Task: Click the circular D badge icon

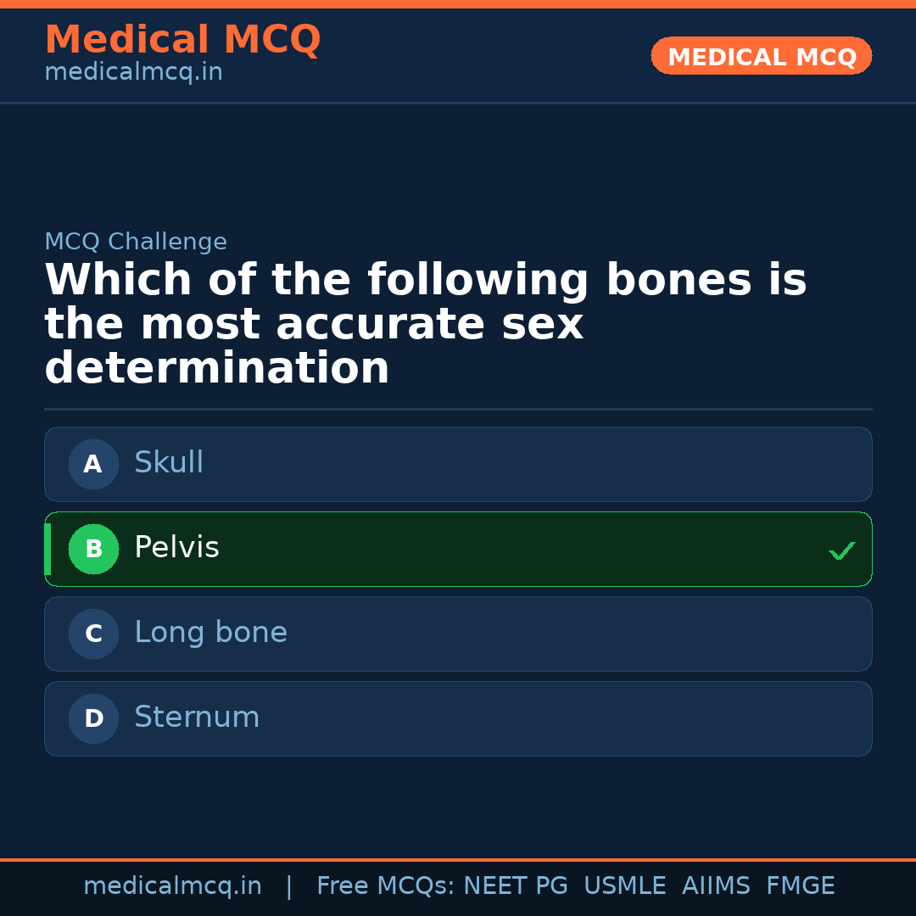Action: tap(93, 718)
